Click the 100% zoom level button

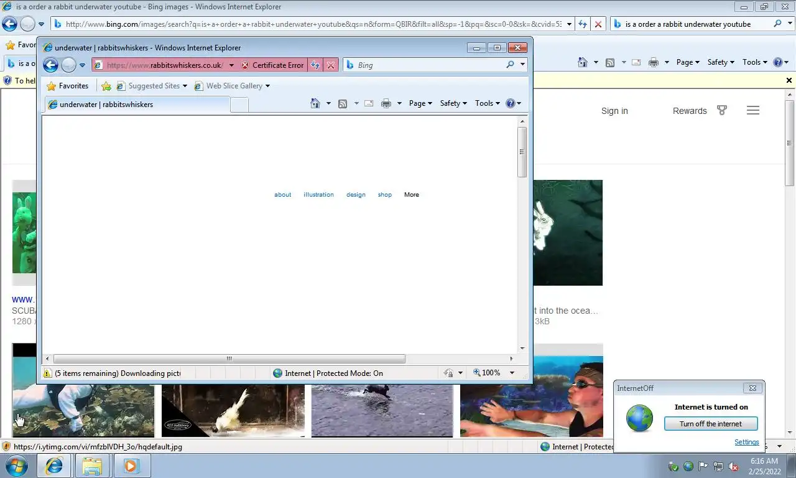[486, 373]
